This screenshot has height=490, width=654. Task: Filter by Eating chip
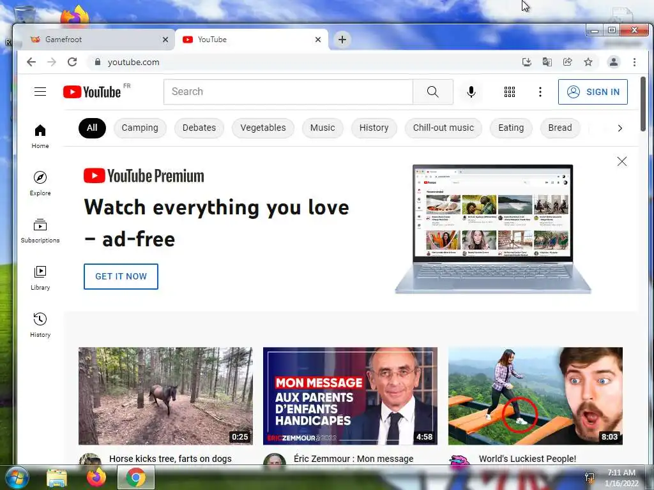tap(511, 128)
